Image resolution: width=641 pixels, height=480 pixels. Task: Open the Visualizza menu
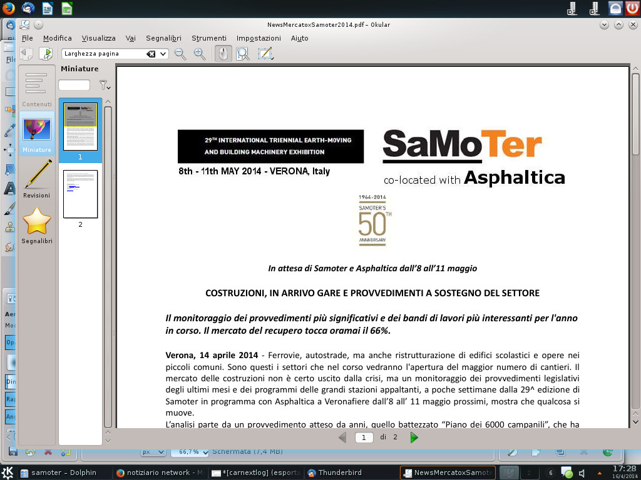tap(98, 38)
